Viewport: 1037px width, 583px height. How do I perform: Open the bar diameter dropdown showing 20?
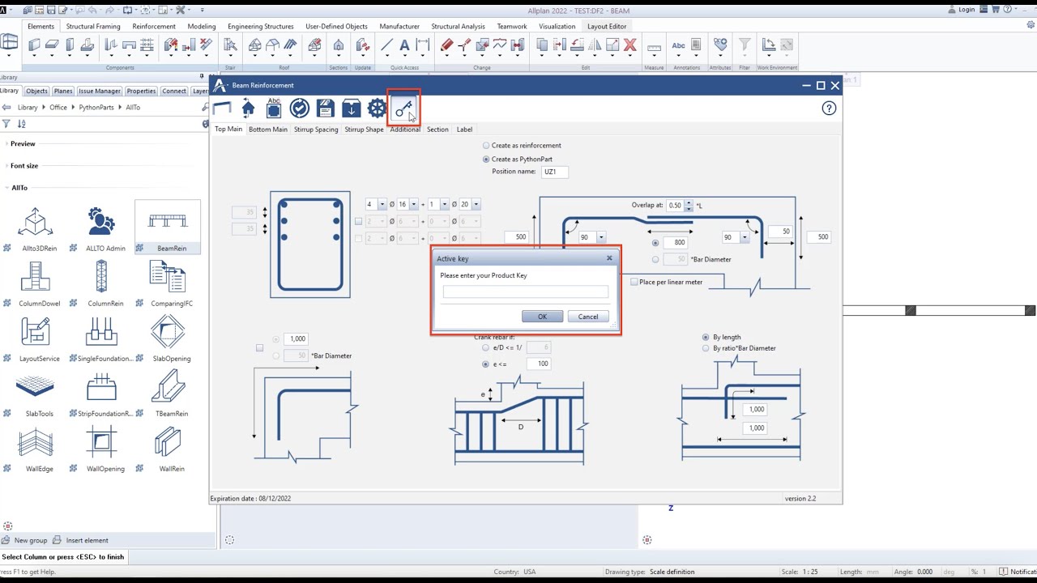pos(476,204)
